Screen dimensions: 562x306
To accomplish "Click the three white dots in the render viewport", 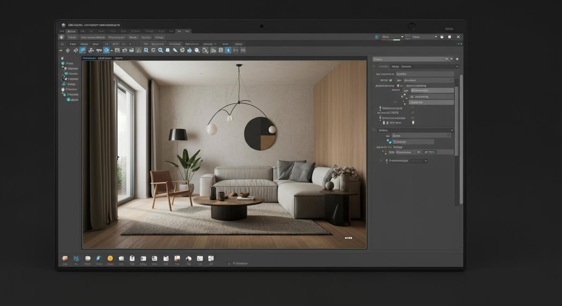I will [348, 238].
